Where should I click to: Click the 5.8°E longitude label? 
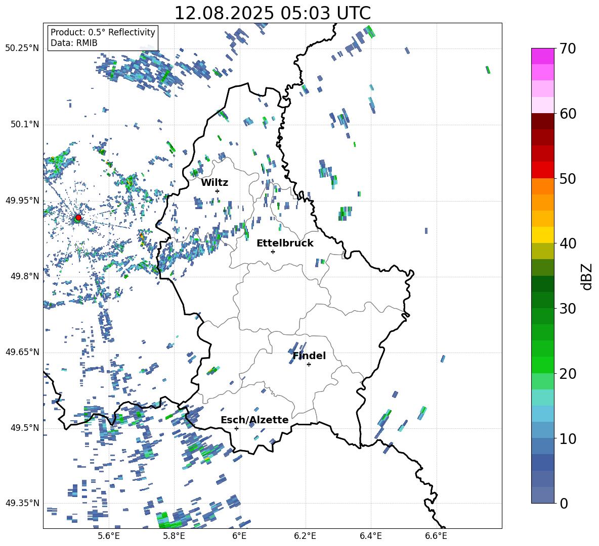pyautogui.click(x=174, y=536)
